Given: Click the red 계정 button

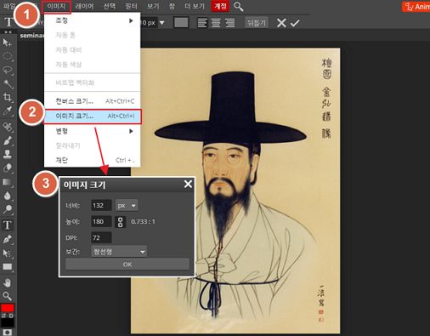Looking at the screenshot, I should 220,6.
